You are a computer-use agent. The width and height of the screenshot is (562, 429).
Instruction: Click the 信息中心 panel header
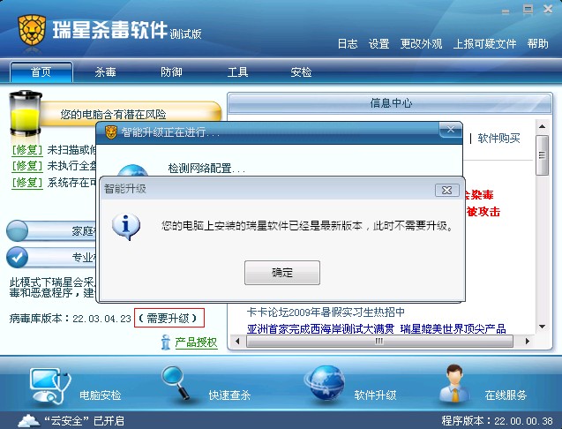[390, 103]
